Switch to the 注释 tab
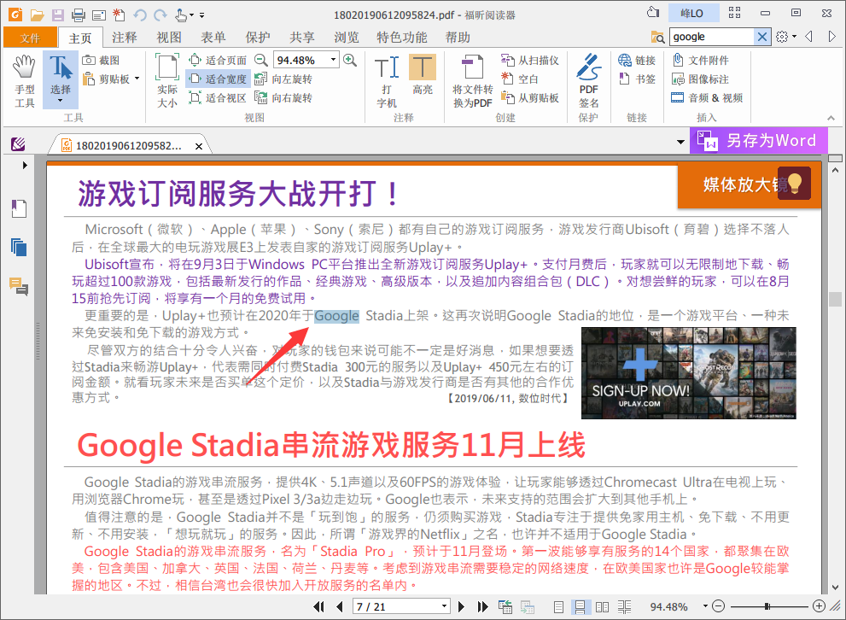 tap(125, 38)
